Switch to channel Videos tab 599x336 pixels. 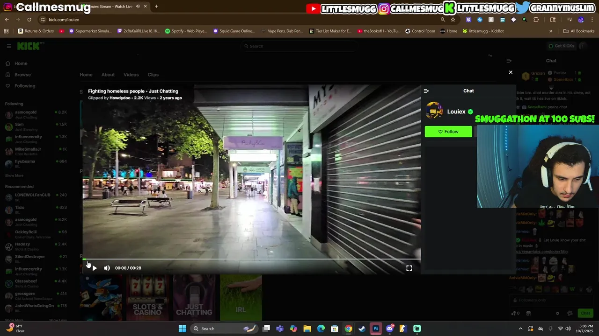pos(131,75)
